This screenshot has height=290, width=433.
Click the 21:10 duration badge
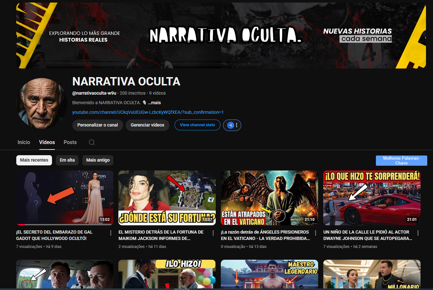coord(310,220)
